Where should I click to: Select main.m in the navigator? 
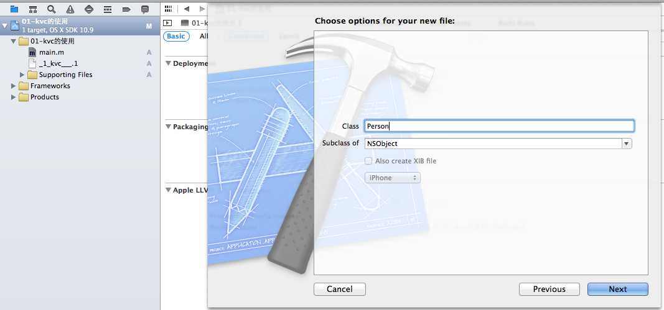52,52
